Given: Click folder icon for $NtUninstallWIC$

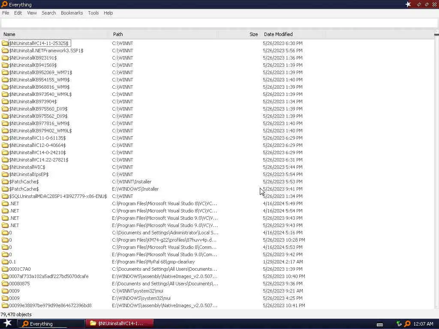Looking at the screenshot, I should point(5,167).
